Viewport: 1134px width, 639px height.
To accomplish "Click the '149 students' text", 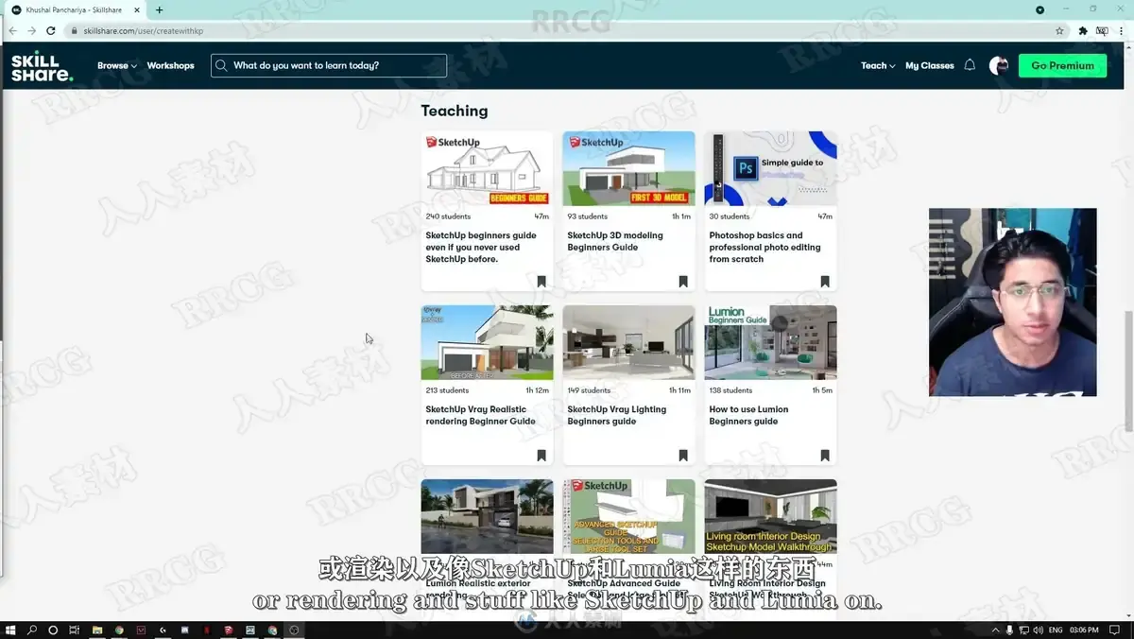I will tap(589, 390).
